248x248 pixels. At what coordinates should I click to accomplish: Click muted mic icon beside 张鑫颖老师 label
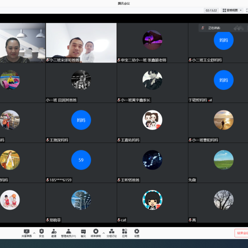(119, 60)
